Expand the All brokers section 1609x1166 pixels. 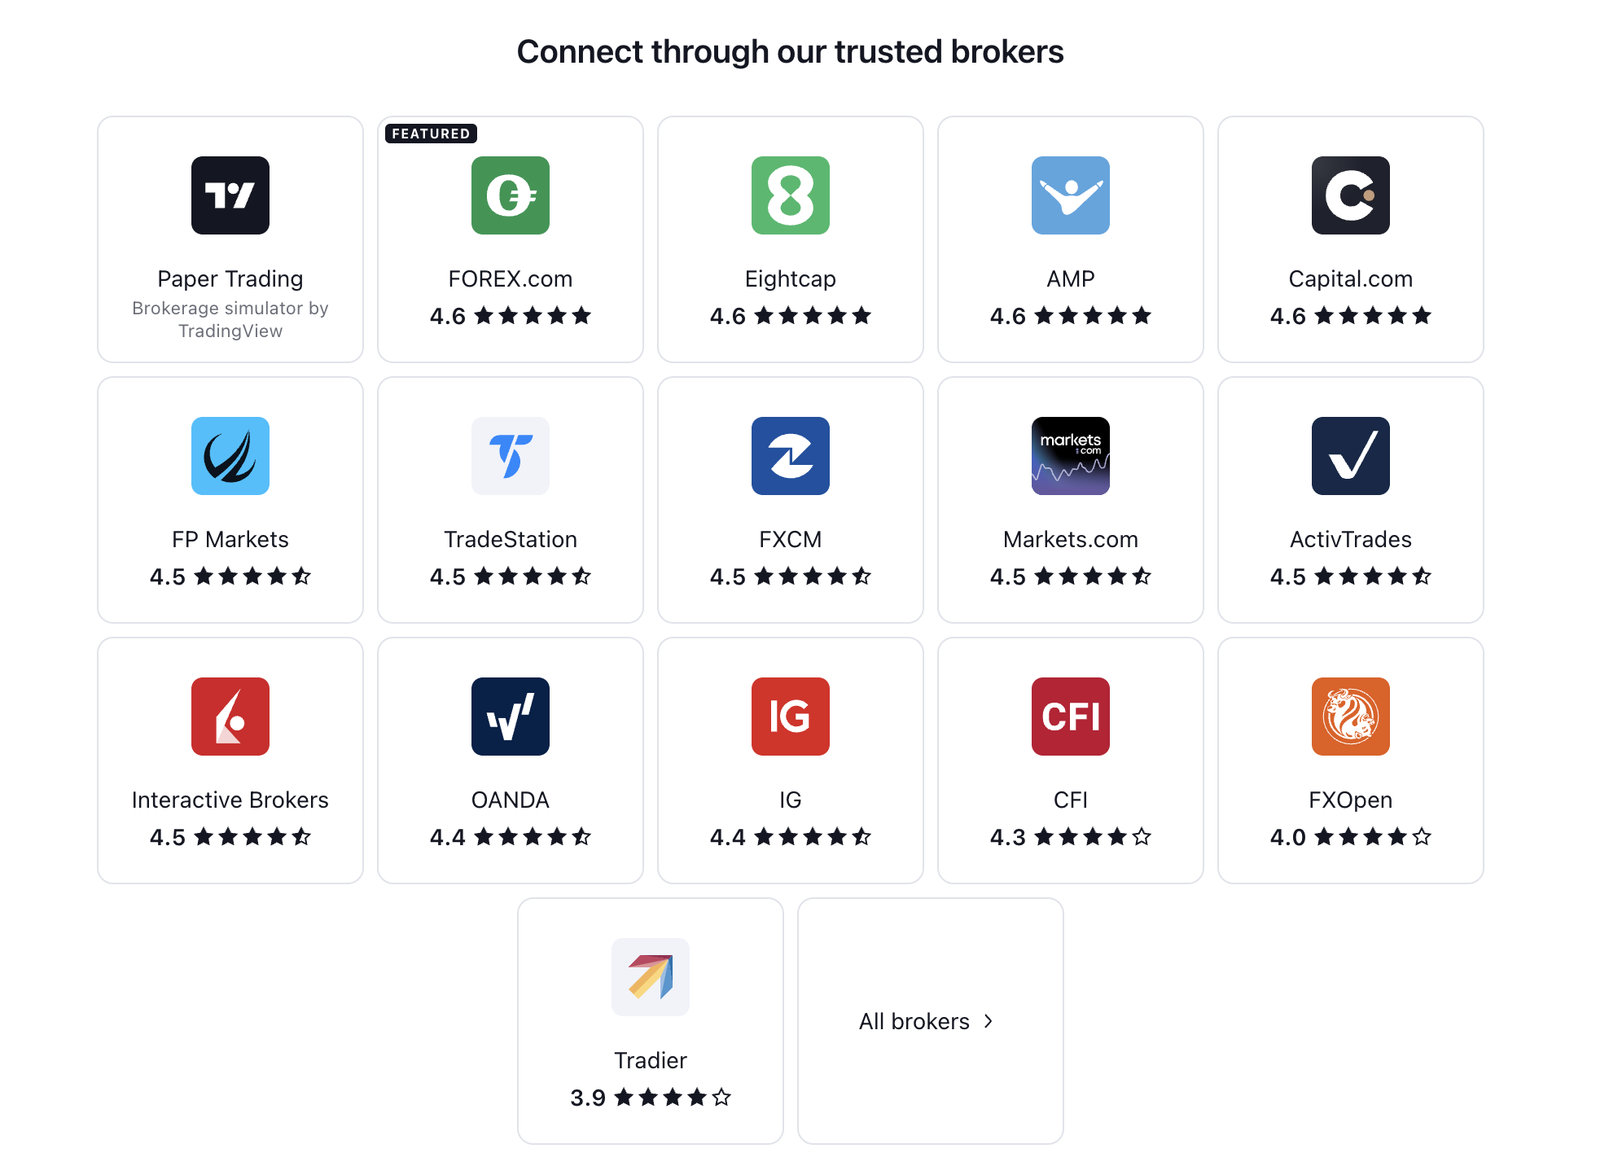(x=928, y=1021)
